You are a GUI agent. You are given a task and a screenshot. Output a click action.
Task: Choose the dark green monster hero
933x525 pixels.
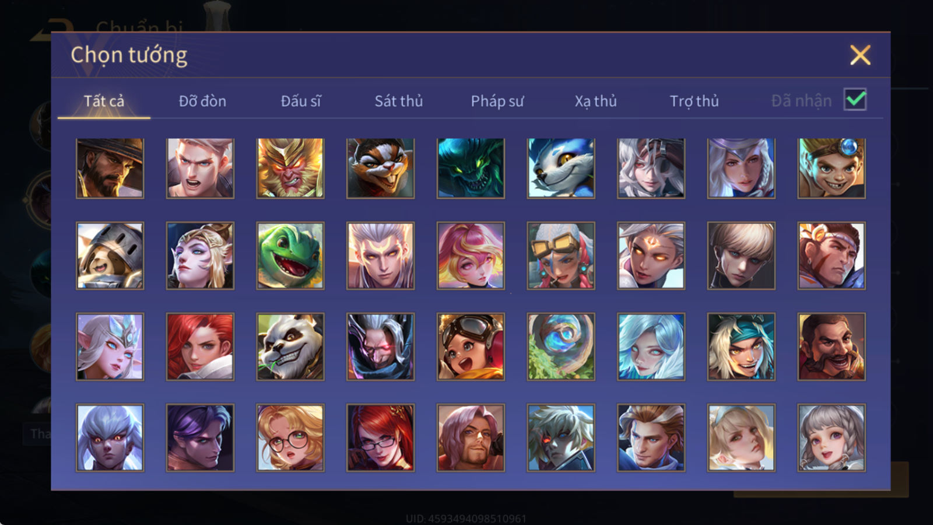click(x=471, y=168)
